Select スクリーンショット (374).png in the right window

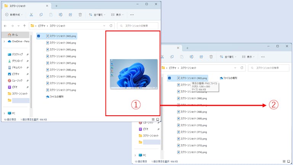tap(192, 152)
